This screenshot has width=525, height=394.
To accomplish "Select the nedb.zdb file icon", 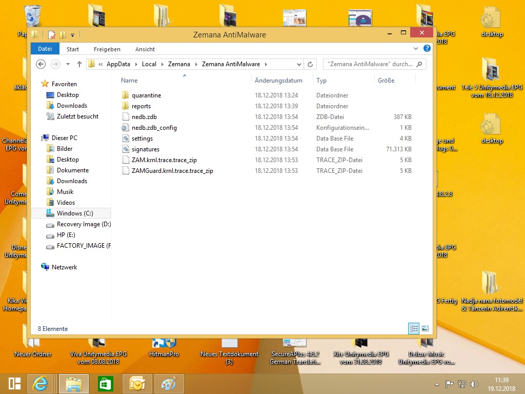I will click(x=125, y=116).
